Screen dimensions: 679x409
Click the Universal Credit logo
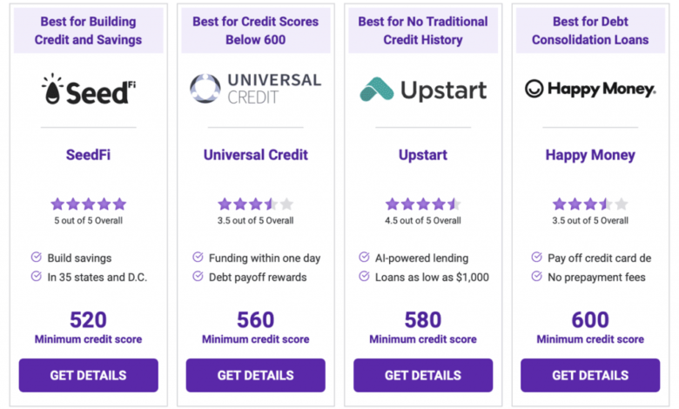click(255, 89)
